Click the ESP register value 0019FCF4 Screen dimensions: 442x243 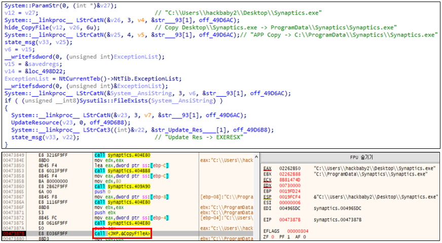tap(290, 197)
